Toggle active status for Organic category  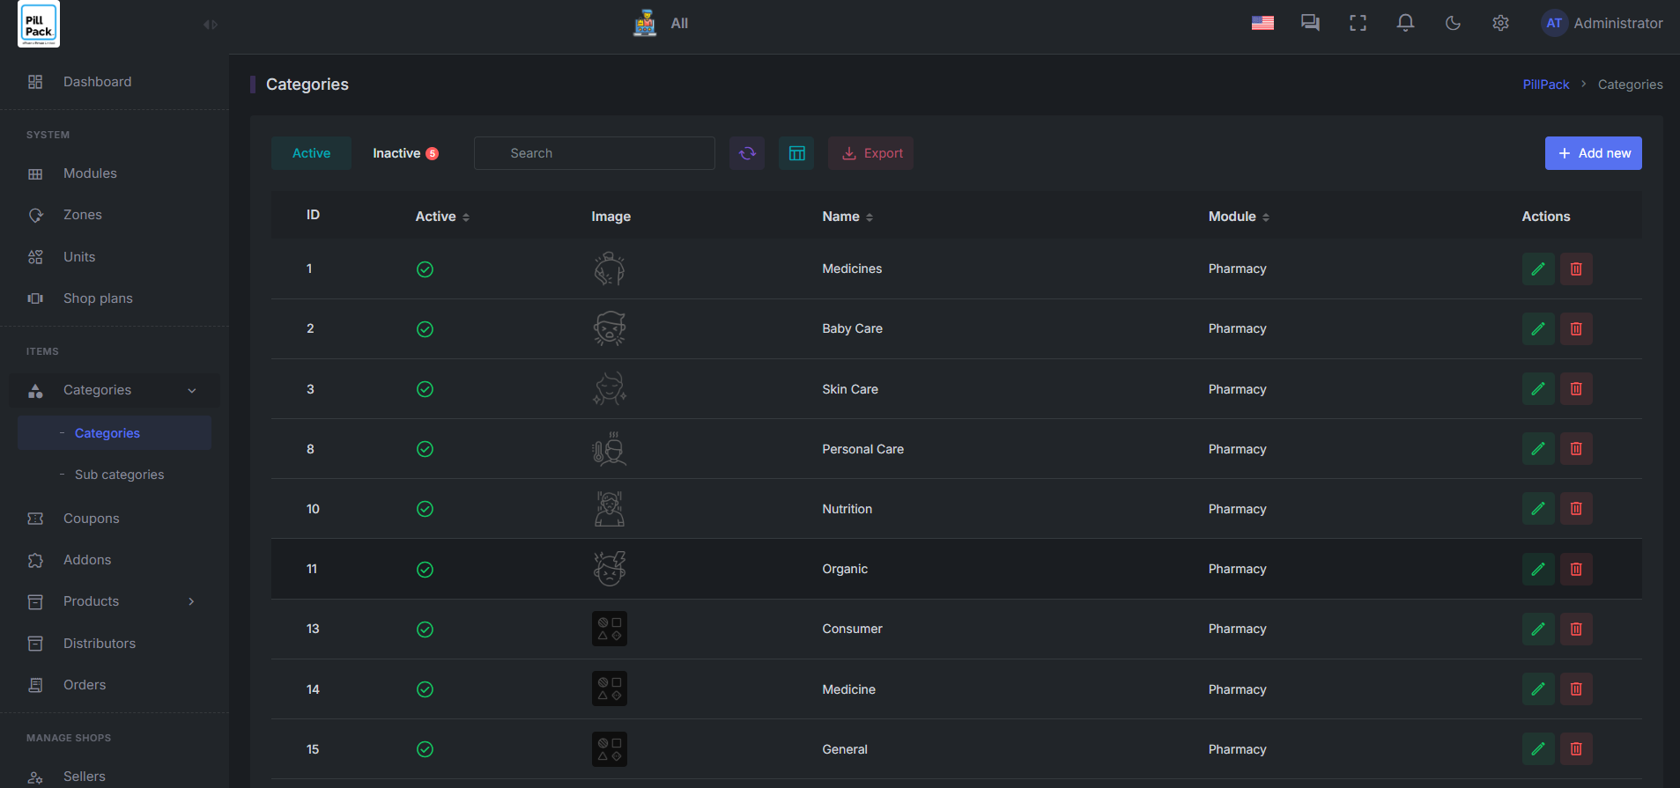425,570
